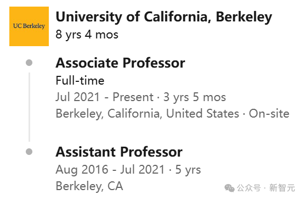Click the 3 yrs 5 mos duration
Image resolution: width=305 pixels, height=200 pixels.
coord(195,97)
